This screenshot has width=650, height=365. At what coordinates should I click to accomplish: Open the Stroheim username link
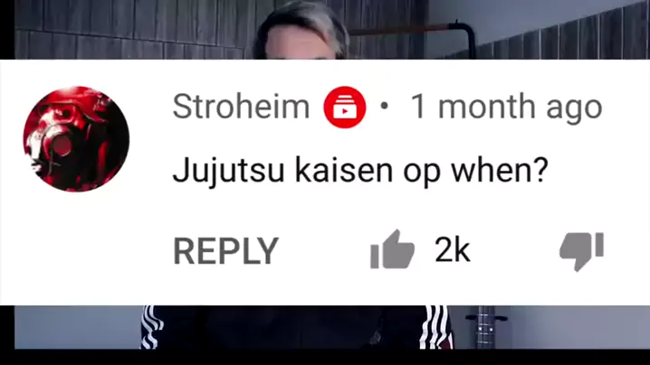[x=241, y=107]
